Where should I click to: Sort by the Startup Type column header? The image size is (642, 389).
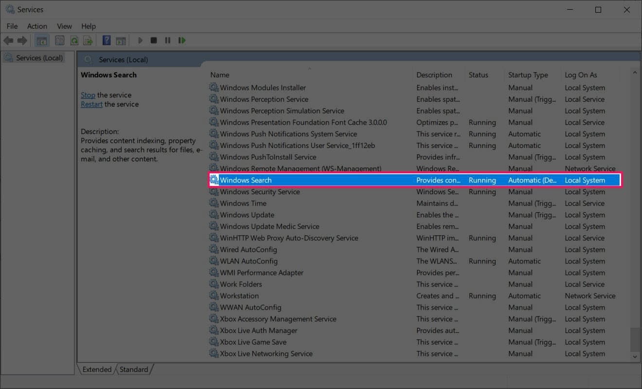(534, 75)
